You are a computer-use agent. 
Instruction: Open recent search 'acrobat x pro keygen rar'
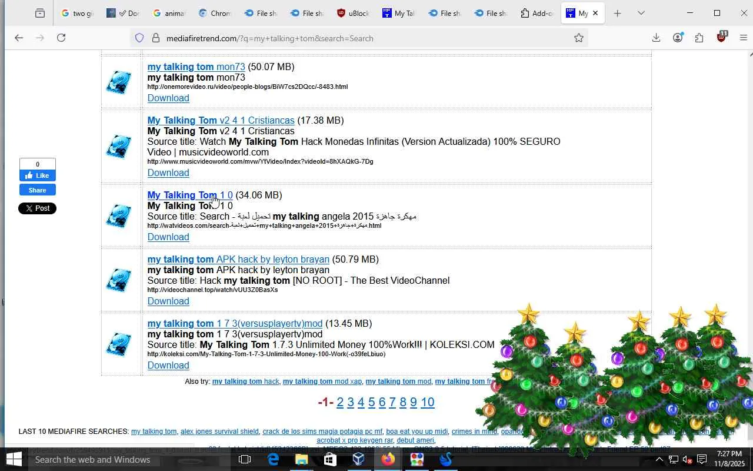tap(355, 440)
